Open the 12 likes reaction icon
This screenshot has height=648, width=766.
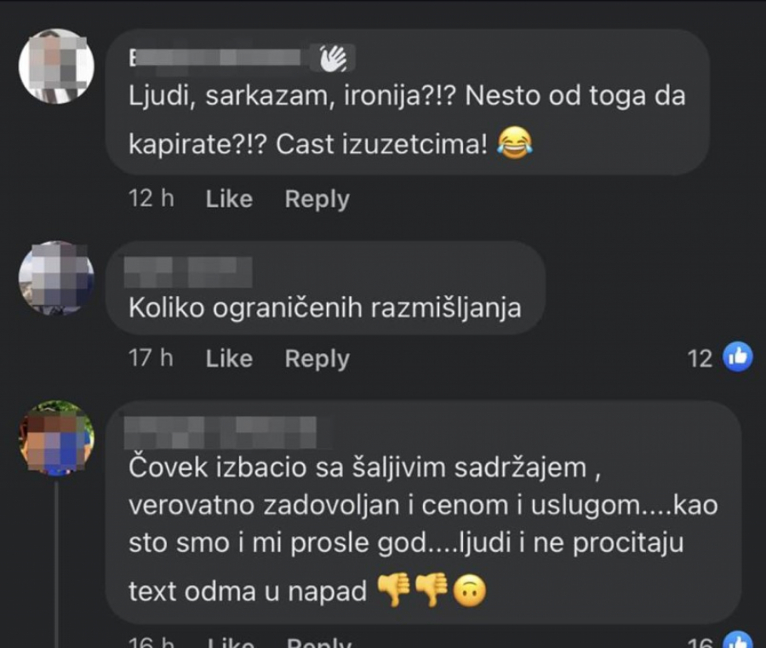738,357
